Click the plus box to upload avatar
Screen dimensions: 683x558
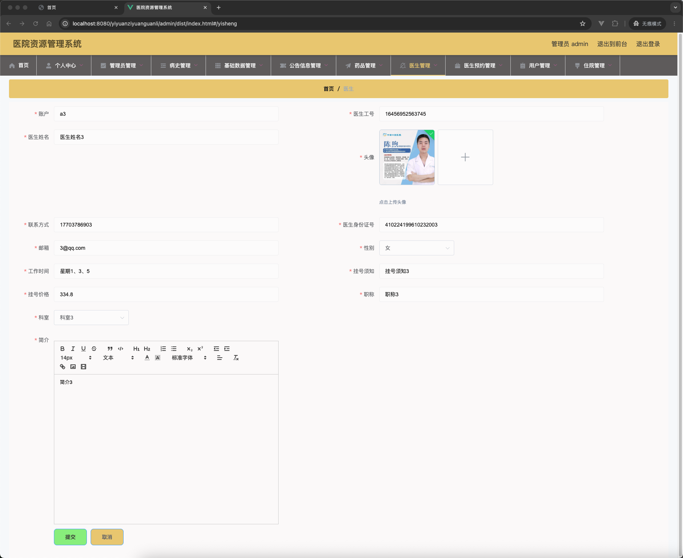pyautogui.click(x=465, y=157)
